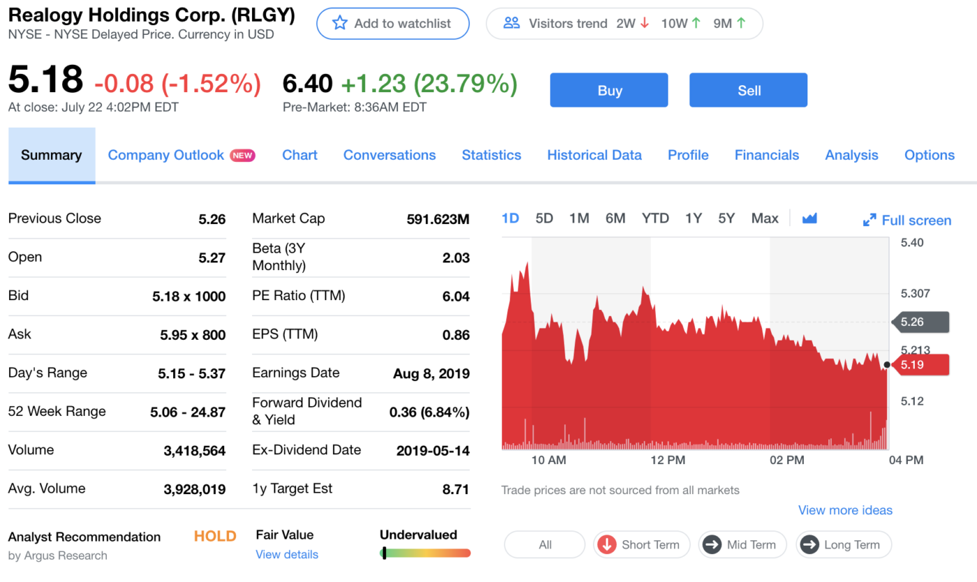Add RLGY to watchlist
Viewport: 977px width, 582px height.
coord(393,23)
